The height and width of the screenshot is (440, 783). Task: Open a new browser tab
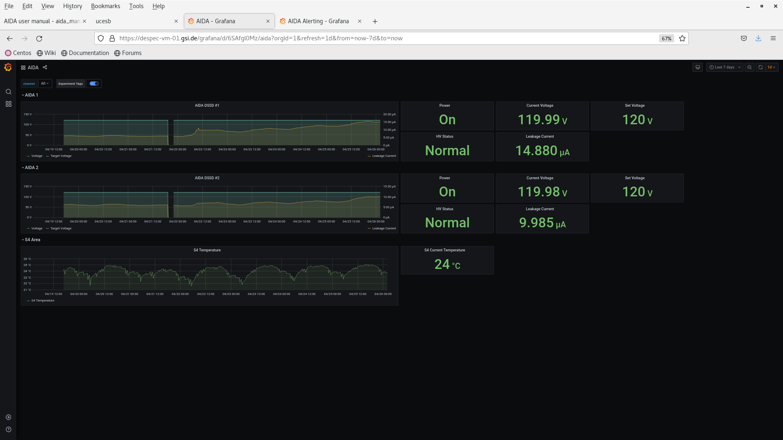(375, 21)
